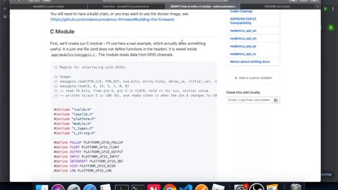
Task: Click the #define INPUT line
Action: [87, 157]
